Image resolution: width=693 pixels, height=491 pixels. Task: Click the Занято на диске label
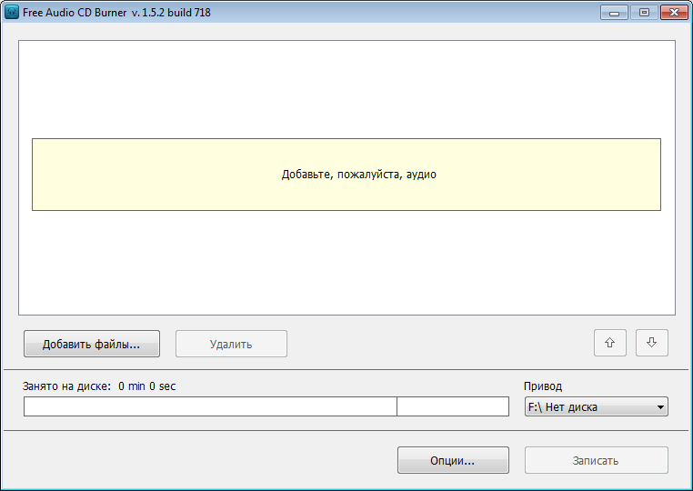click(x=66, y=386)
